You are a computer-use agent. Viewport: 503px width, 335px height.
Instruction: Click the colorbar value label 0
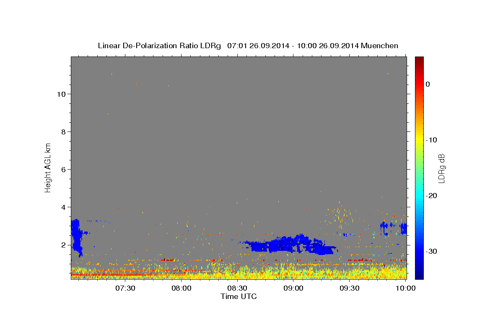coord(428,84)
